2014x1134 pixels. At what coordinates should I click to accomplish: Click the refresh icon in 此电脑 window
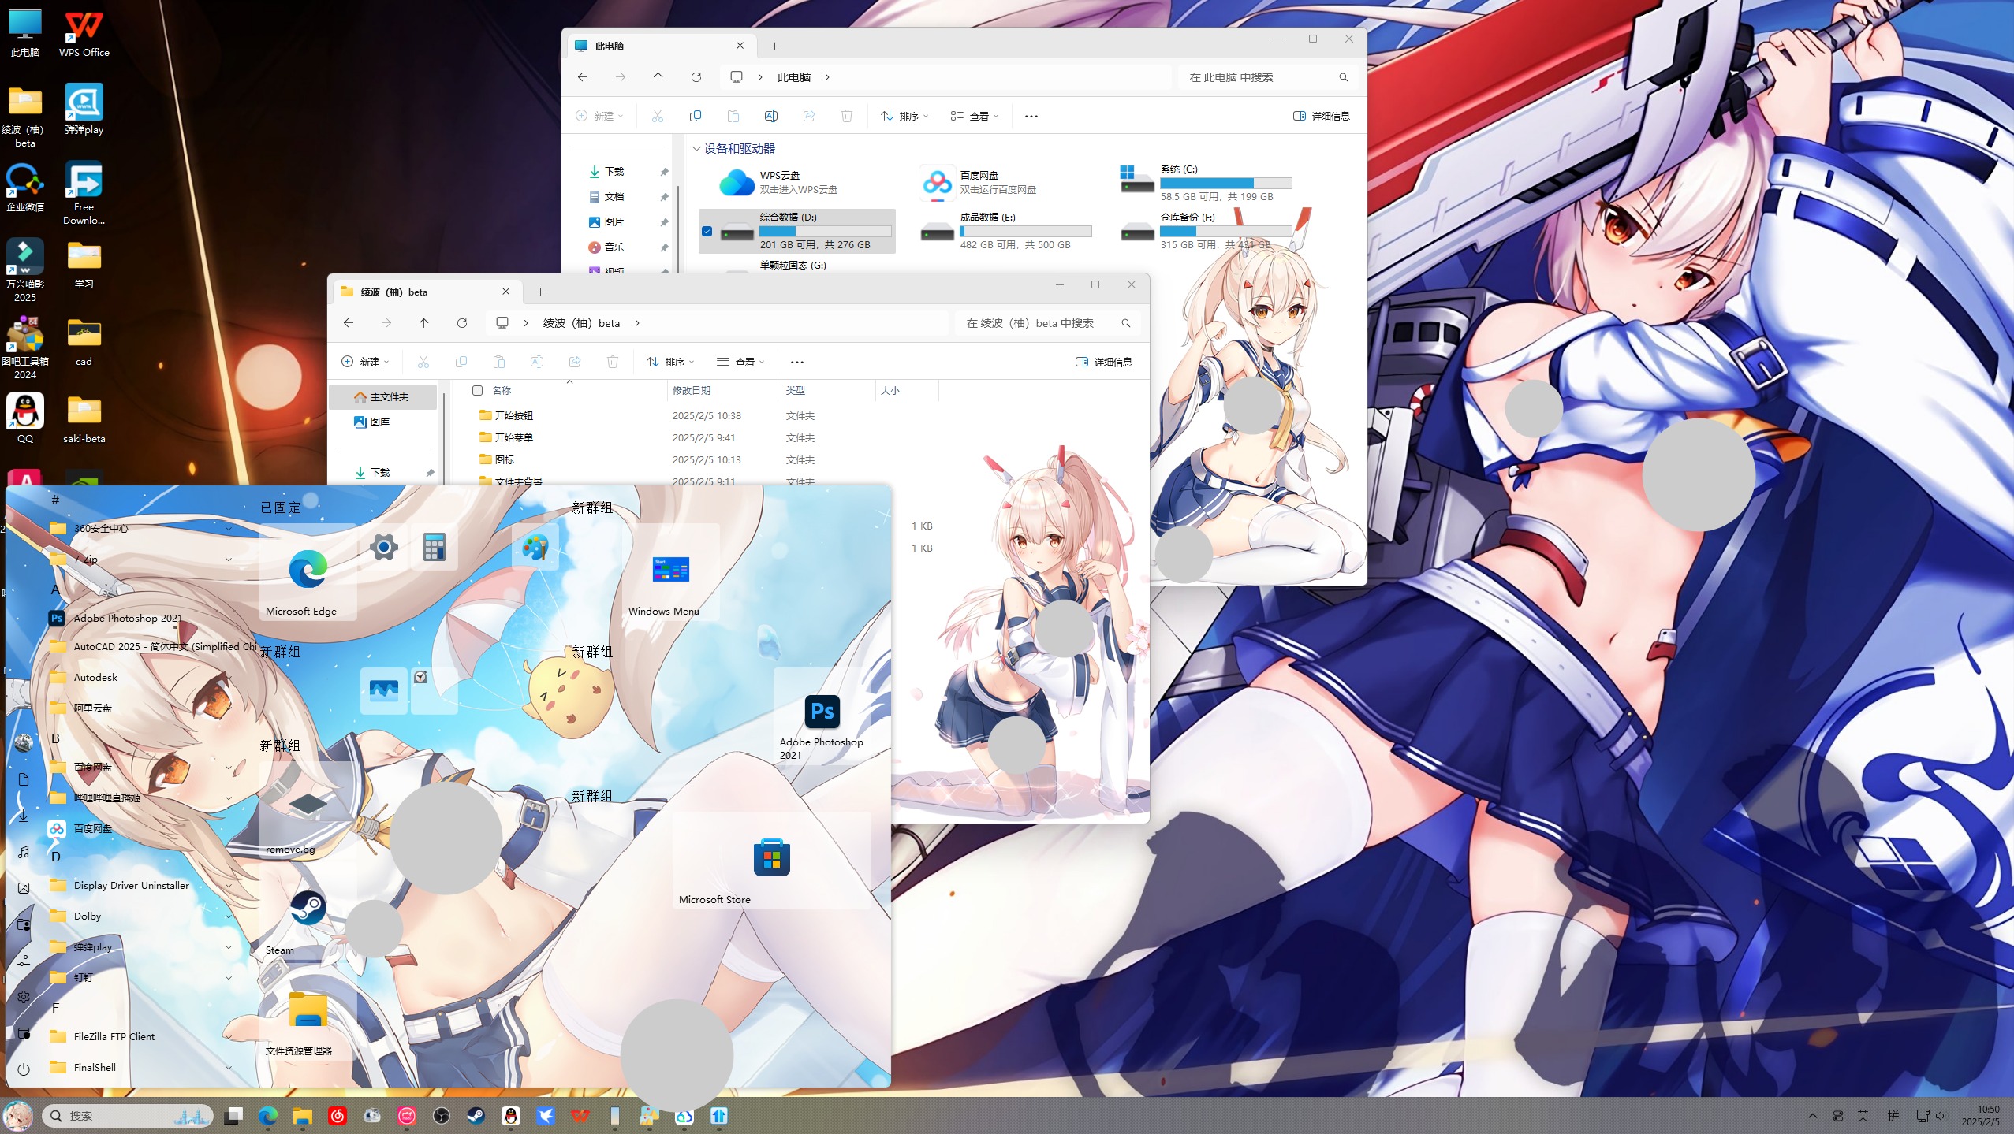(696, 77)
